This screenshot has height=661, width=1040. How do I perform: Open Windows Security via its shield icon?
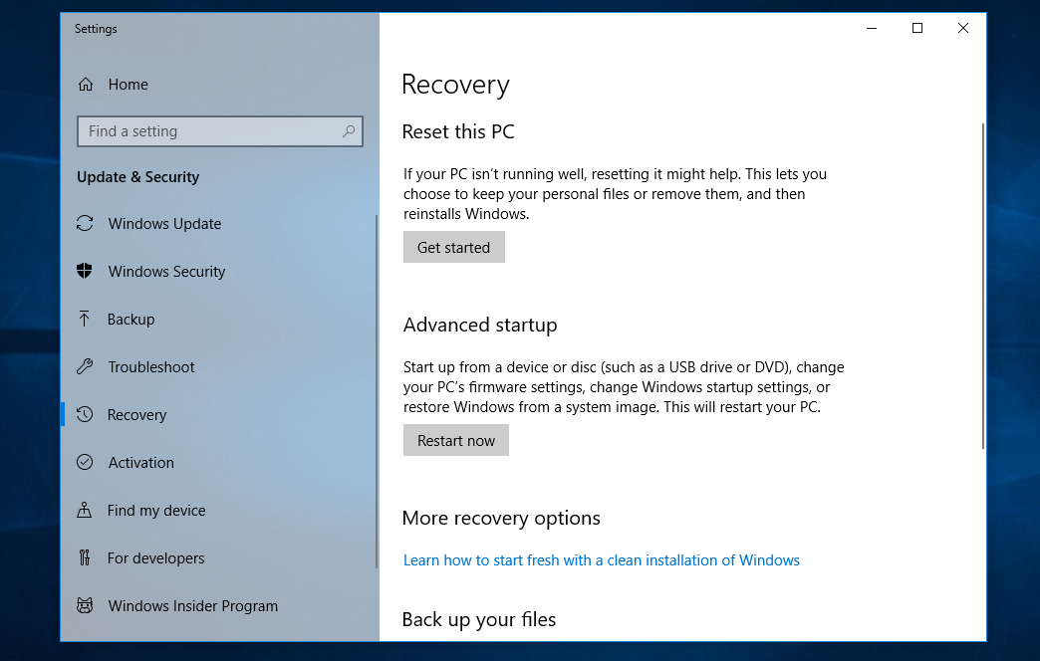coord(85,272)
